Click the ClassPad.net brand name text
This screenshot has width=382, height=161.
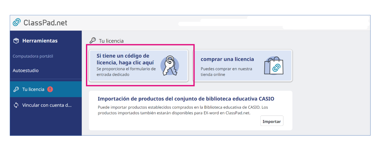point(45,23)
